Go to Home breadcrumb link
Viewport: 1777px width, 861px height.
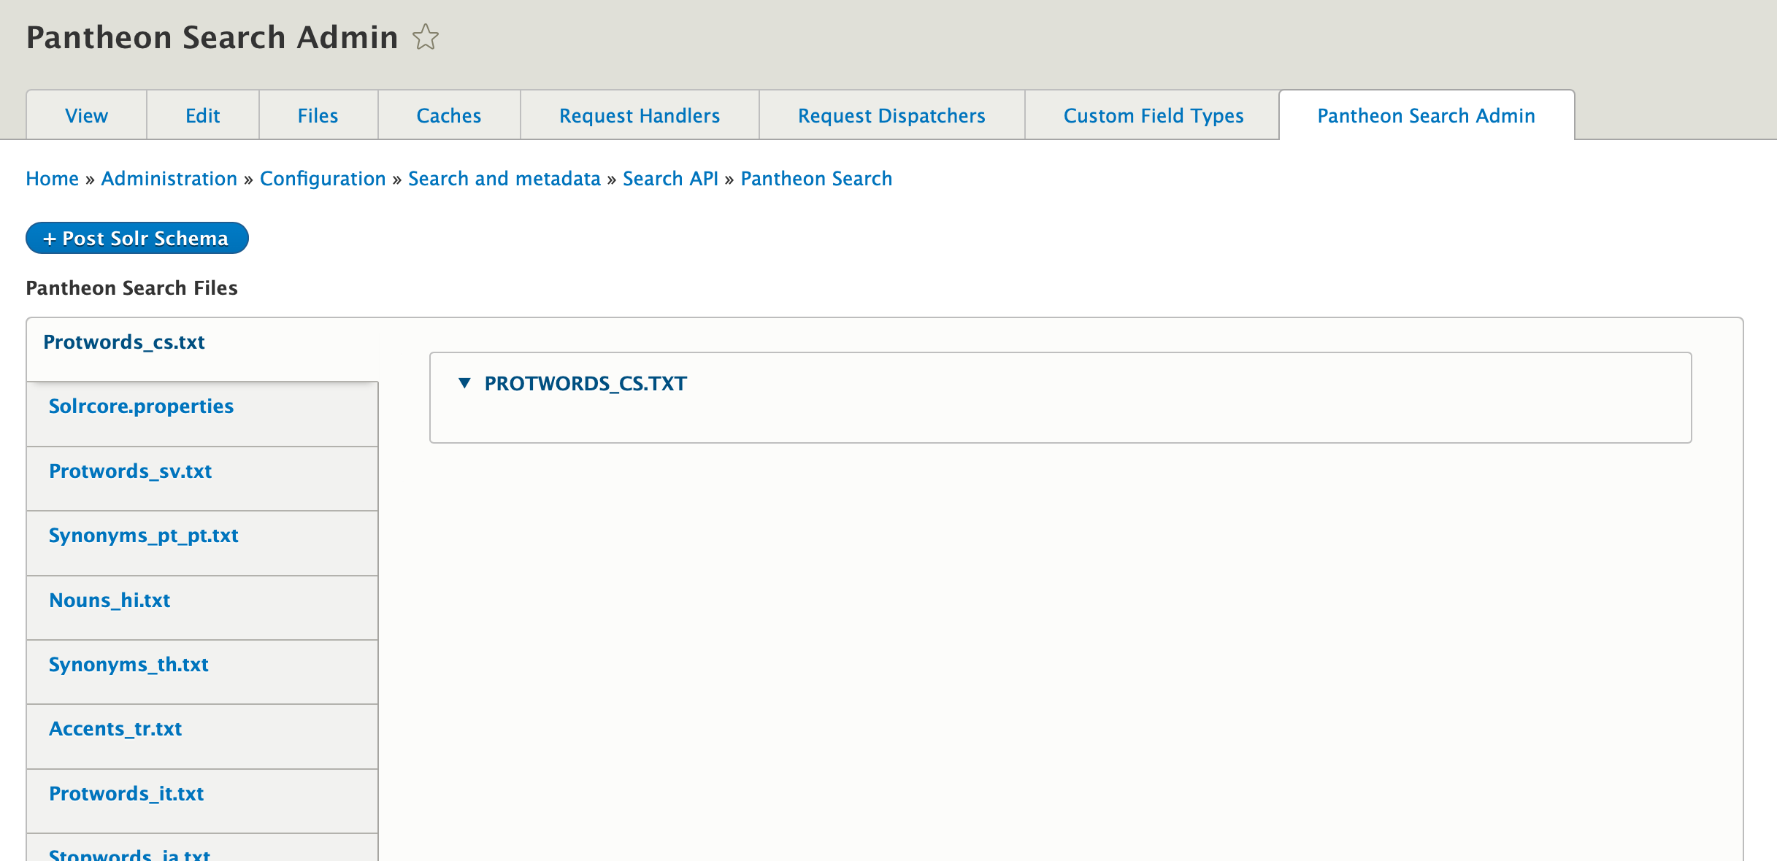click(x=53, y=179)
